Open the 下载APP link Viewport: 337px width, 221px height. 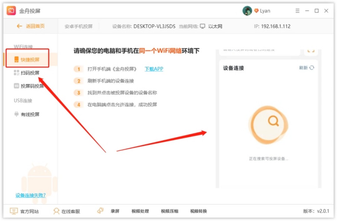[154, 69]
